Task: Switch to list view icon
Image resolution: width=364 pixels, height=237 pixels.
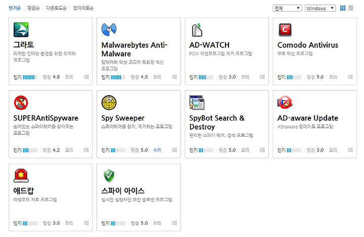Action: [351, 8]
